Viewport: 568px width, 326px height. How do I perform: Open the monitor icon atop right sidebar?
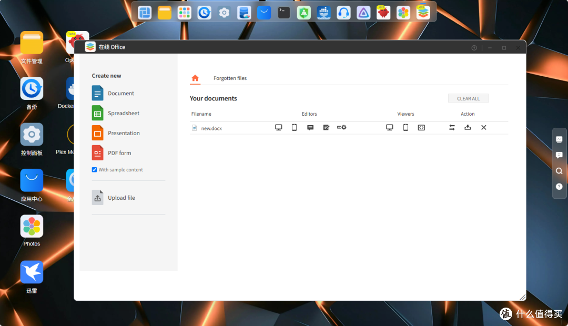tap(559, 139)
